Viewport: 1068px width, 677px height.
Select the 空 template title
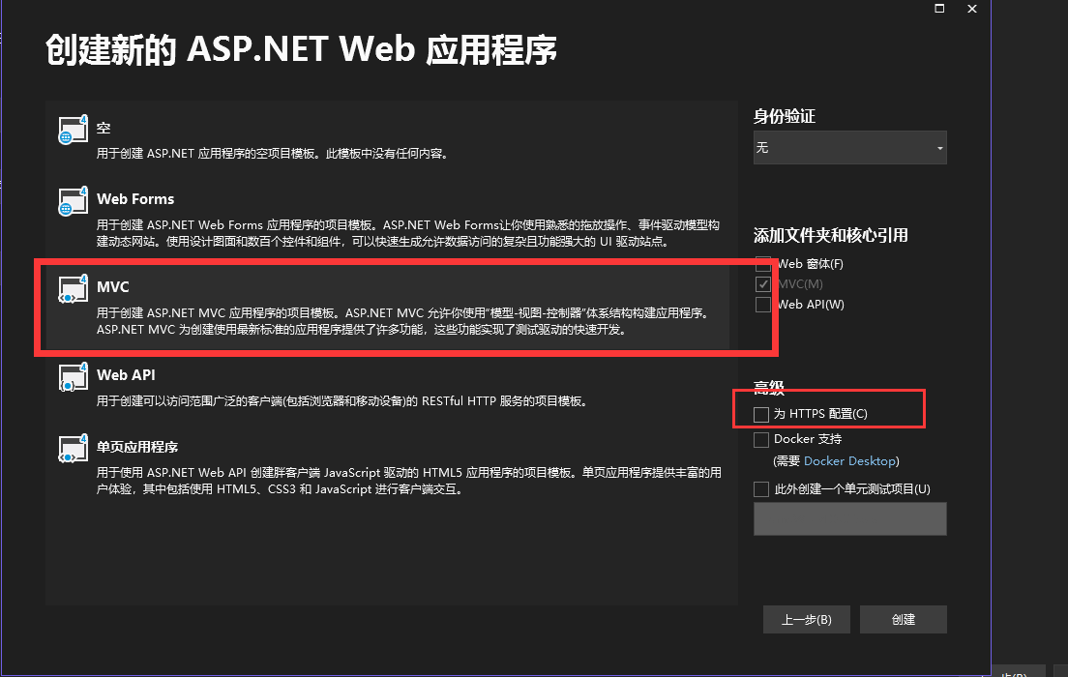coord(104,128)
